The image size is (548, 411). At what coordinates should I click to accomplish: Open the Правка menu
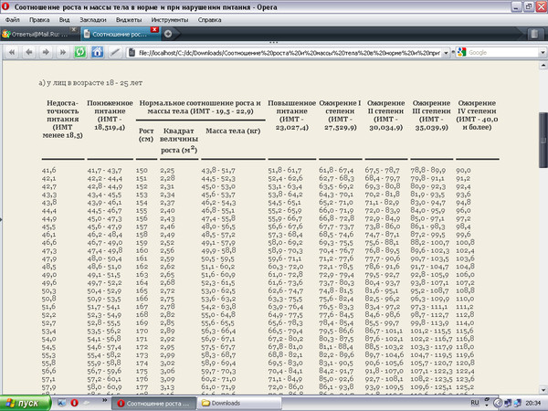coord(39,20)
